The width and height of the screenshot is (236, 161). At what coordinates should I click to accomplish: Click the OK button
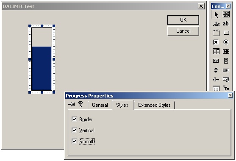tap(183, 20)
